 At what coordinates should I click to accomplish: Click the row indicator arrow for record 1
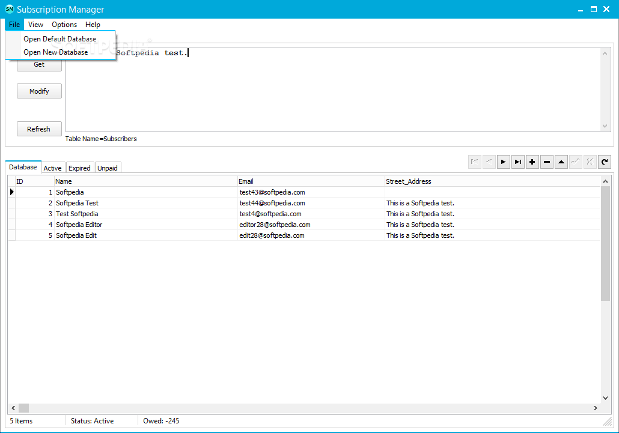[12, 192]
